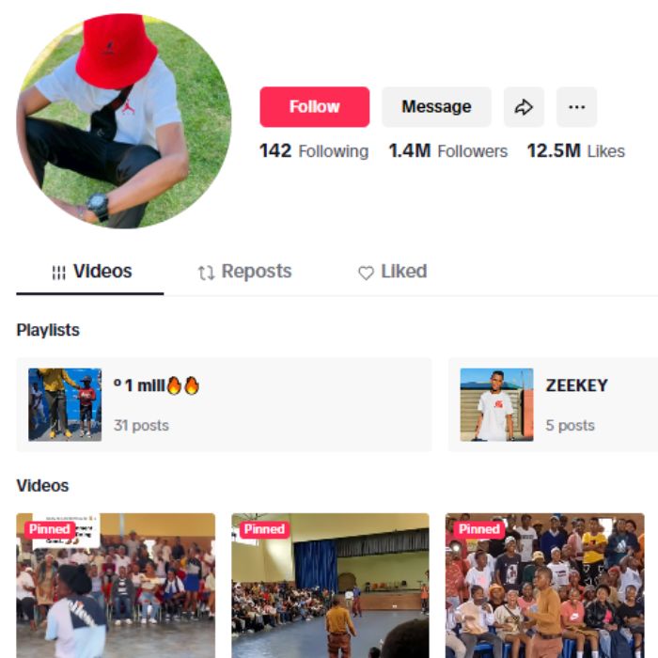Play the third pinned crowd video
This screenshot has height=658, width=658.
point(544,586)
